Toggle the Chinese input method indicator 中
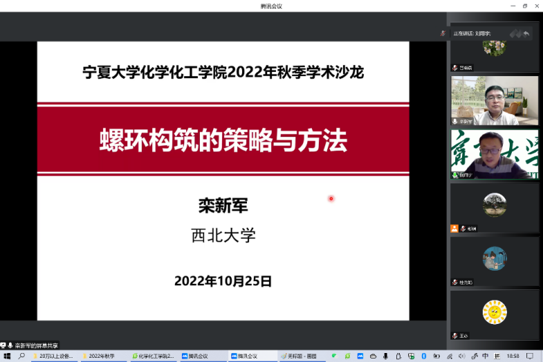Screen dimensions: 543x362 click(x=485, y=356)
